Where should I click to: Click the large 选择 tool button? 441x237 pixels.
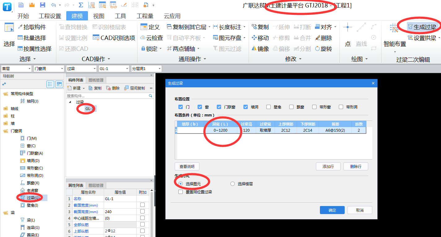click(9, 35)
